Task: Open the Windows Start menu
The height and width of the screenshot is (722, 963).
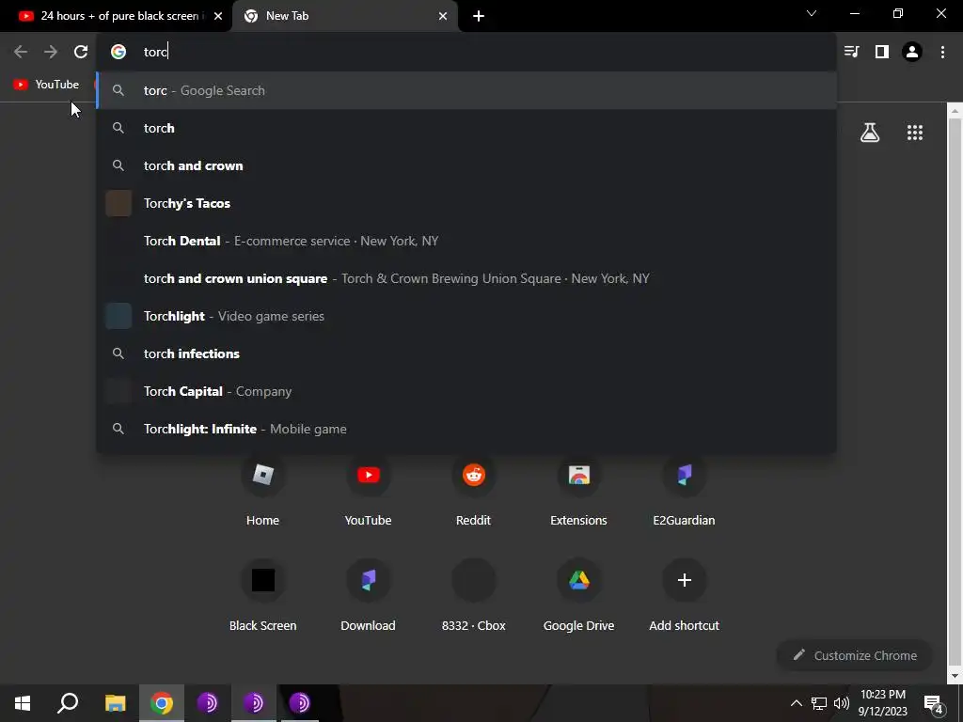Action: [x=23, y=703]
